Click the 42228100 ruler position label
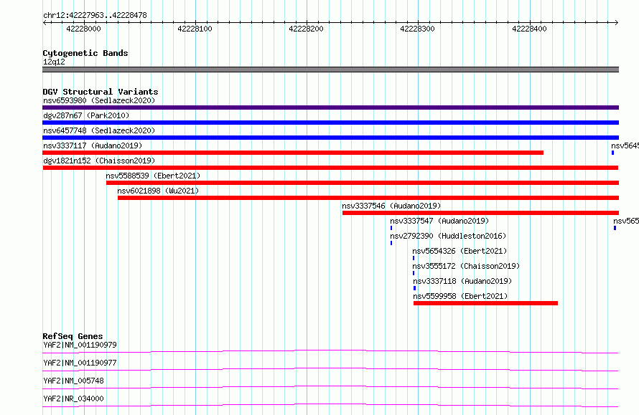639x415 pixels. coord(195,29)
